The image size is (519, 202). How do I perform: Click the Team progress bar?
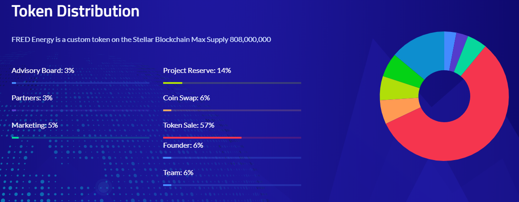232,185
